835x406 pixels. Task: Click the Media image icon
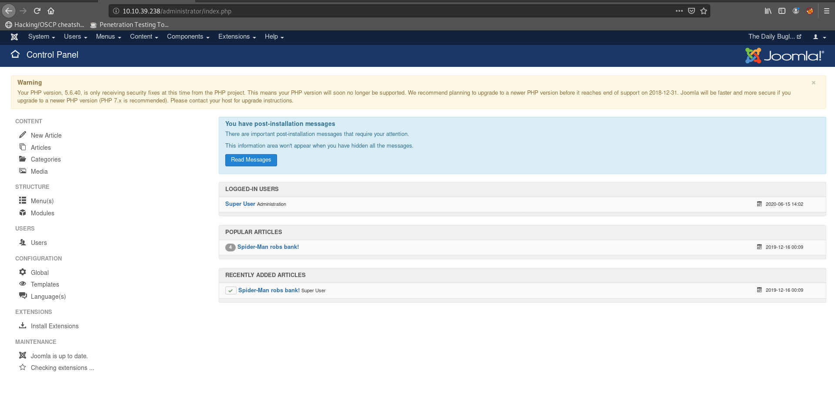[x=23, y=171]
